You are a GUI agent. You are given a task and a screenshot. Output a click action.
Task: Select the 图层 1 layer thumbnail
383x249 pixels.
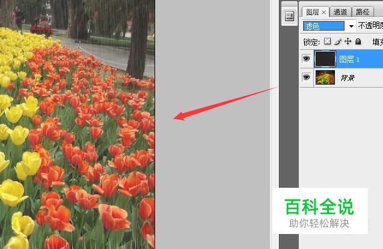(325, 59)
